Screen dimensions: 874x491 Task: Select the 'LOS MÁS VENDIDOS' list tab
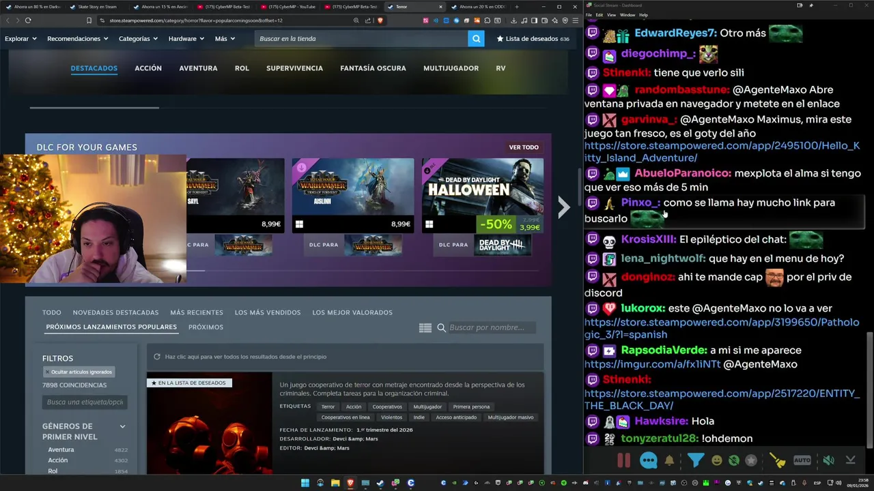tap(268, 312)
